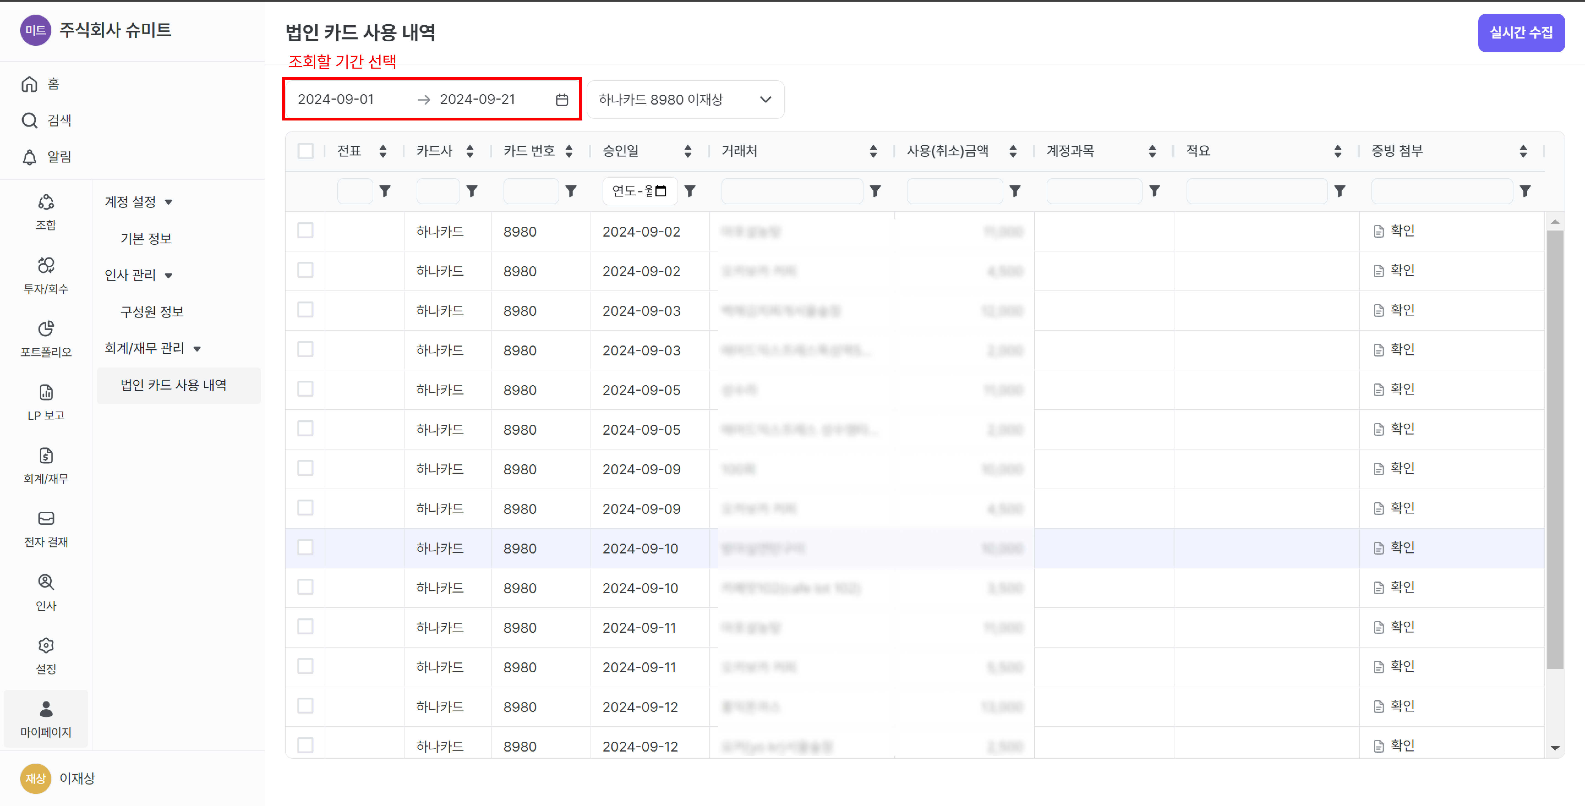
Task: Check the first 2024-09-05 row checkbox
Action: click(x=306, y=389)
